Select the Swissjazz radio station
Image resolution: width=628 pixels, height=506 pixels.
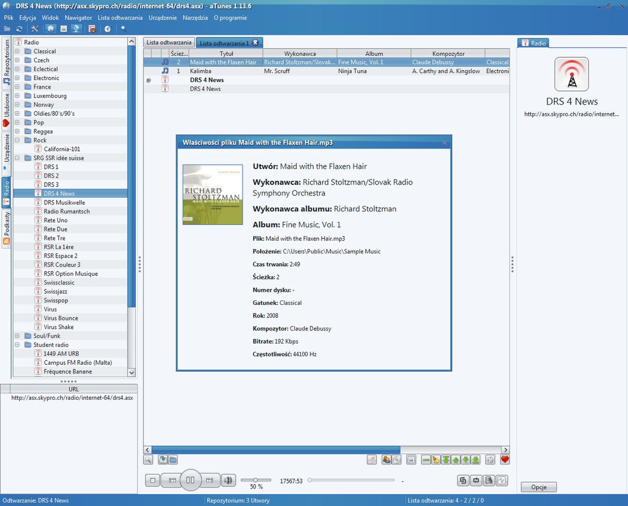[55, 292]
